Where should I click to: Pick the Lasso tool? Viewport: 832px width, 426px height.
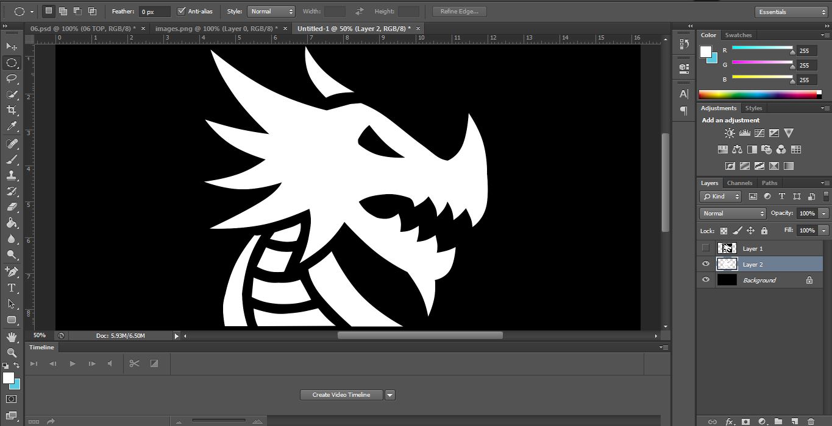(x=12, y=79)
